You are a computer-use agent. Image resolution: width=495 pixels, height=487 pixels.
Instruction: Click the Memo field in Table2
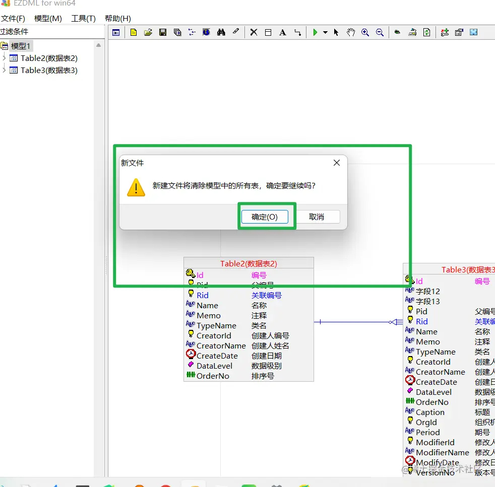[x=208, y=315]
